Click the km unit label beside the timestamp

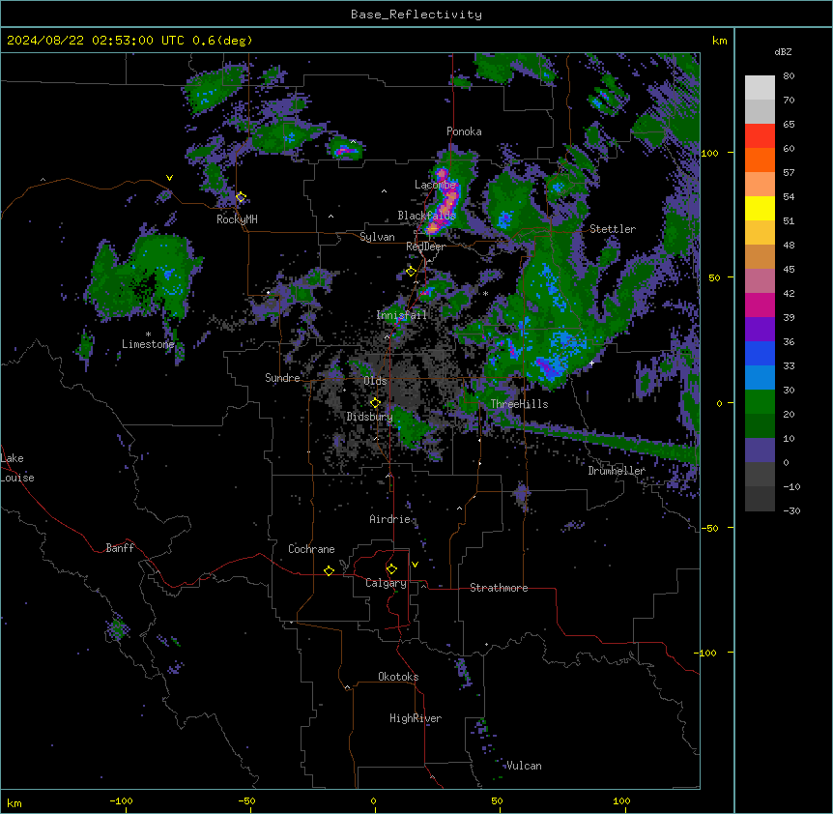tap(719, 41)
